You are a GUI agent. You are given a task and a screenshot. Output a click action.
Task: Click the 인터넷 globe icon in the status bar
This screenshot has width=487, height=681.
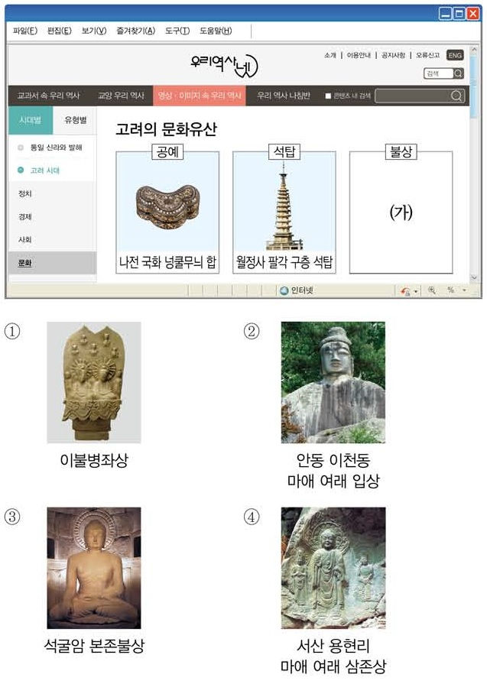click(x=284, y=290)
